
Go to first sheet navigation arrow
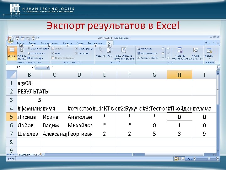click(x=8, y=155)
